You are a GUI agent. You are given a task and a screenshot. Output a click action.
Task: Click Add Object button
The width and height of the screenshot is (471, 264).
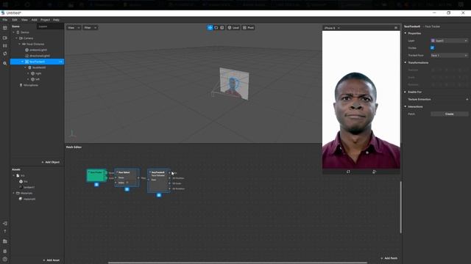pos(51,162)
